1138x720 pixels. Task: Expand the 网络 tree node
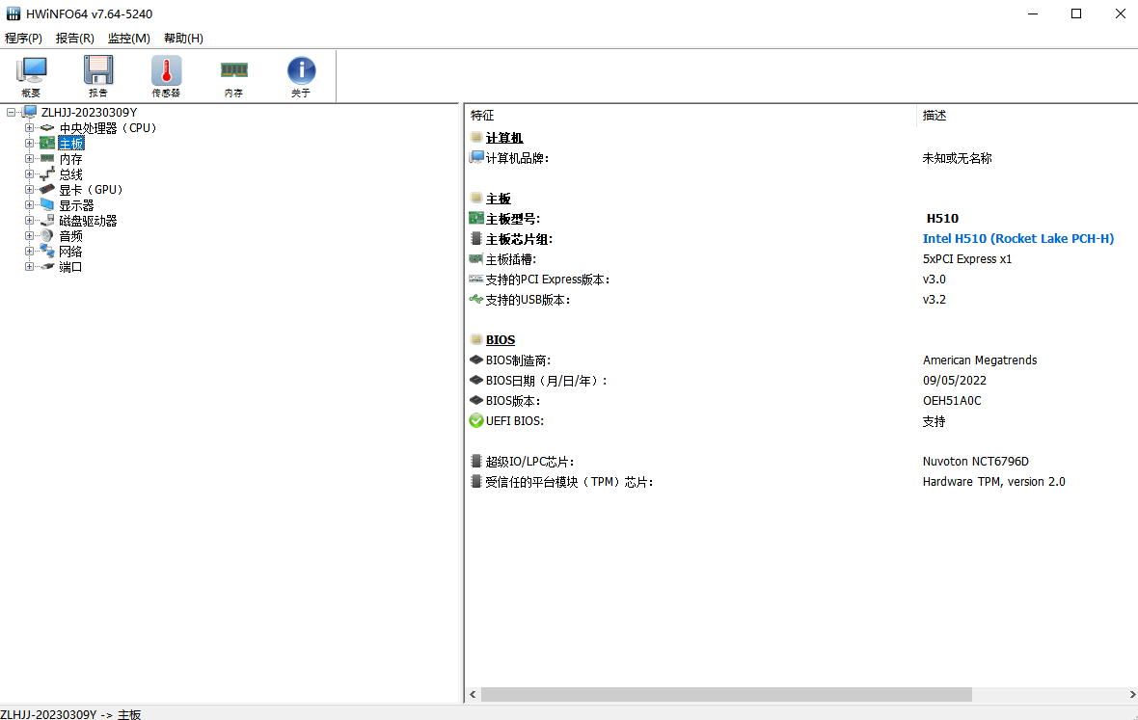pyautogui.click(x=29, y=252)
